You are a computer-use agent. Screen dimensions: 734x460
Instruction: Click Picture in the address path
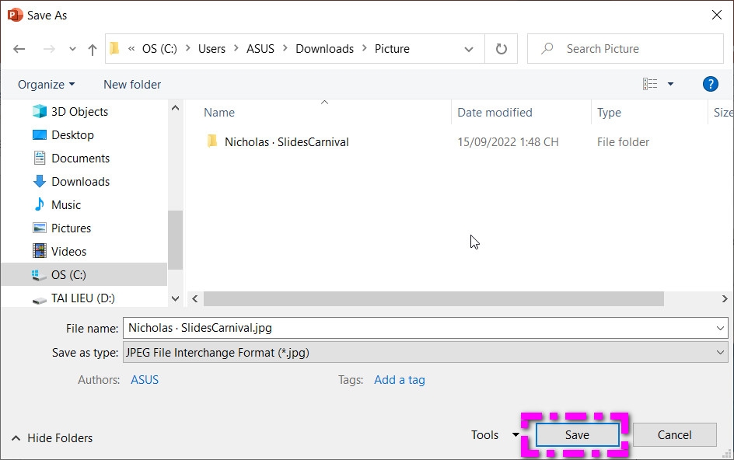point(392,49)
